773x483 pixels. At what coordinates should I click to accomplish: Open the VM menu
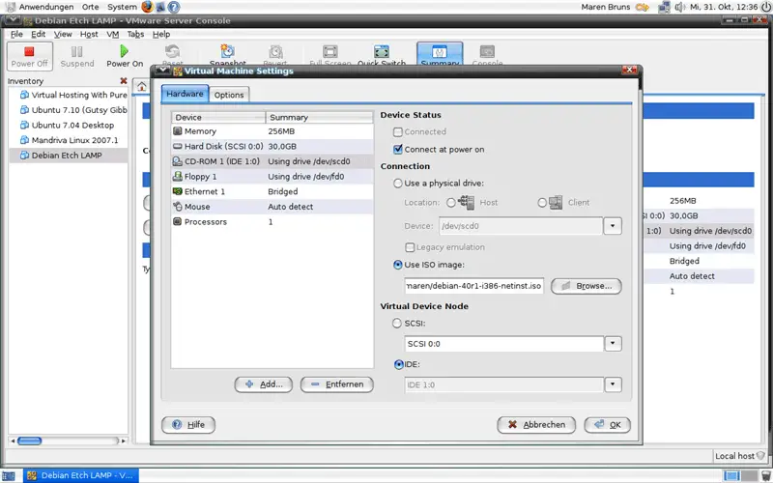pos(112,34)
